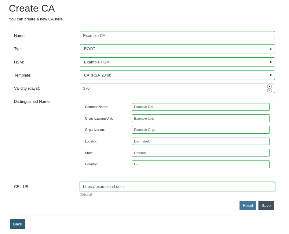Click the Back button
Screen dimensions: 289x234
[17, 224]
